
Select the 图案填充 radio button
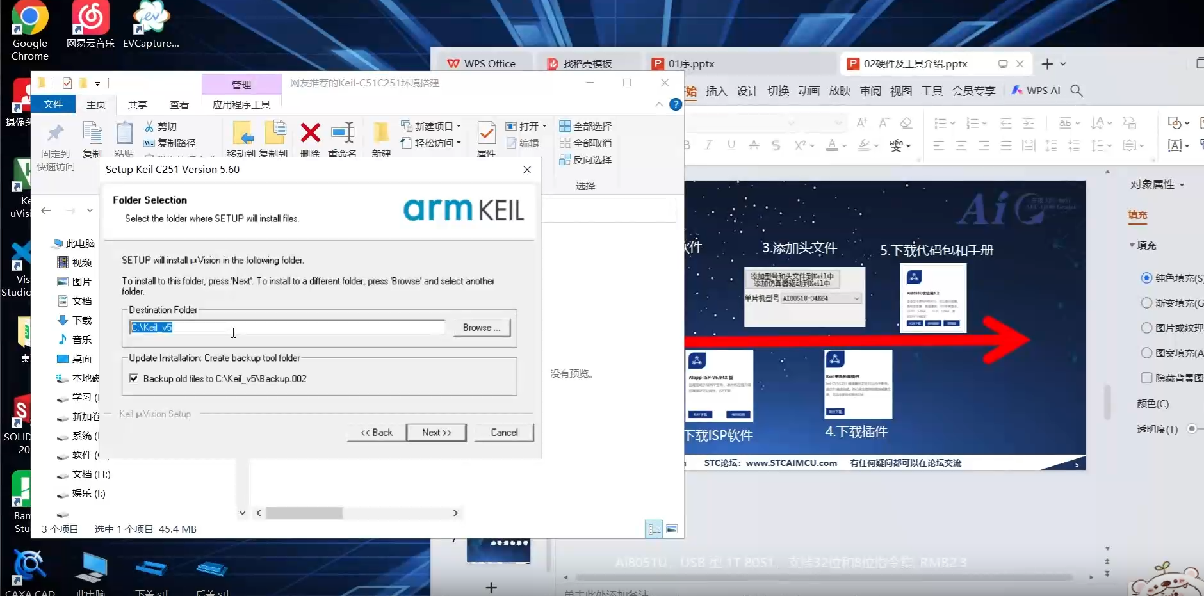1146,353
